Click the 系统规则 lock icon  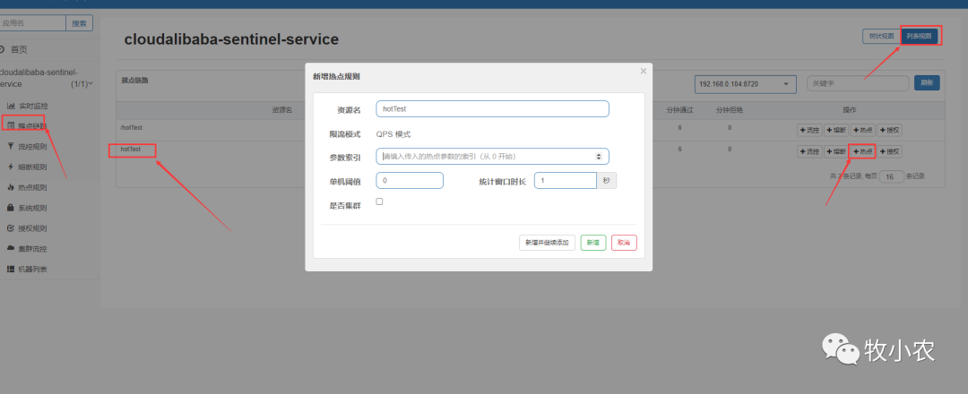(11, 208)
